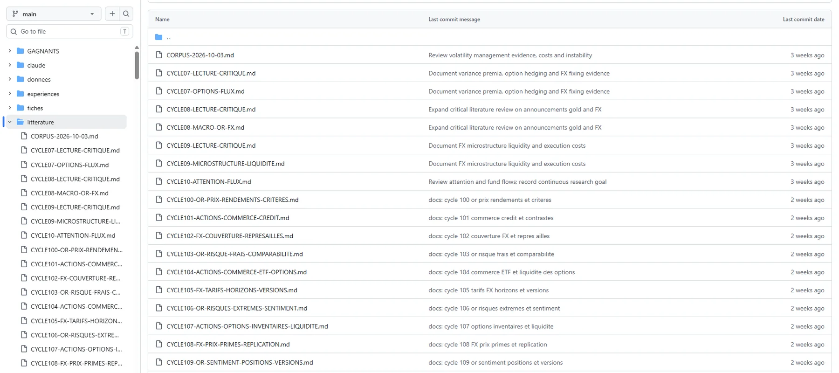Viewport: 839px width, 373px height.
Task: Focus the Go to file search field
Action: pos(69,31)
